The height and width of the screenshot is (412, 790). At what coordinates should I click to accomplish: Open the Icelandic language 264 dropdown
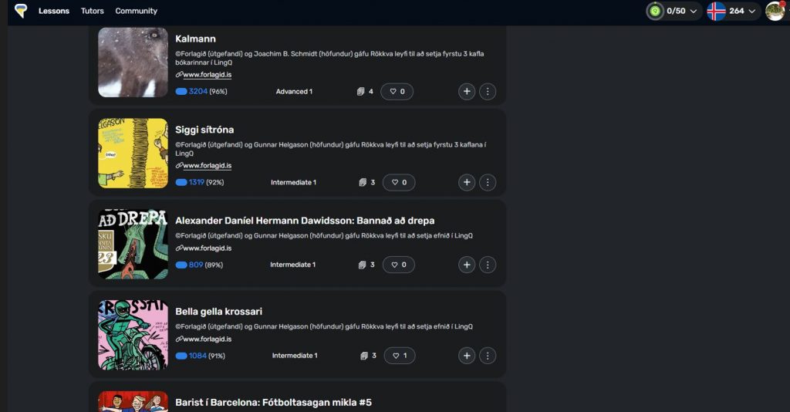732,11
